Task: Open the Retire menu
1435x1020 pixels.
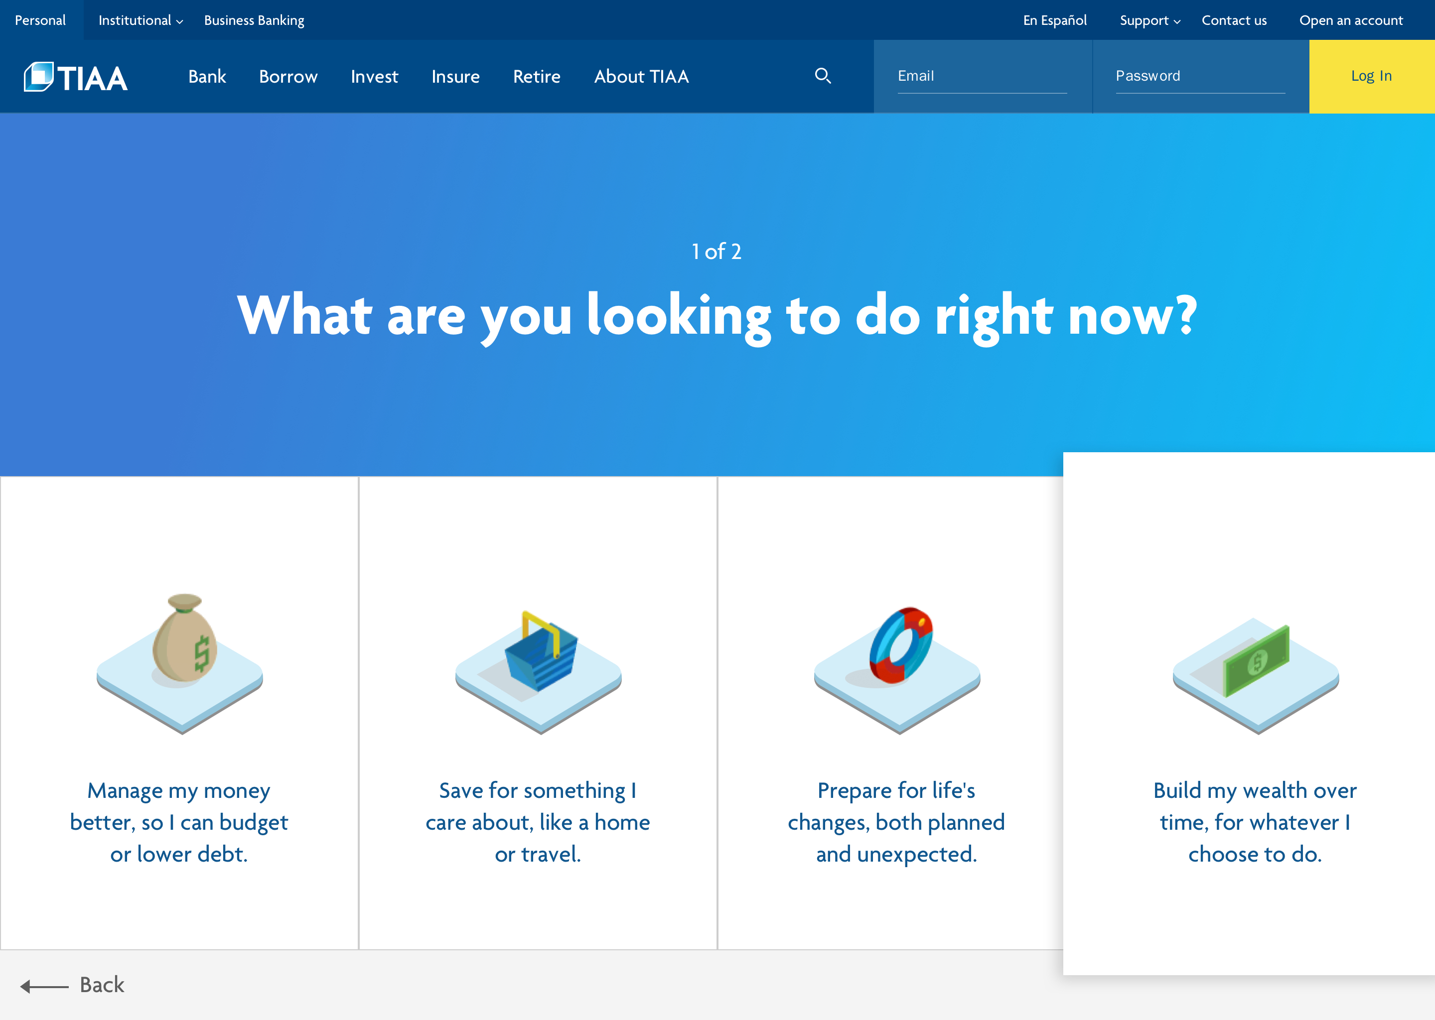Action: 537,77
